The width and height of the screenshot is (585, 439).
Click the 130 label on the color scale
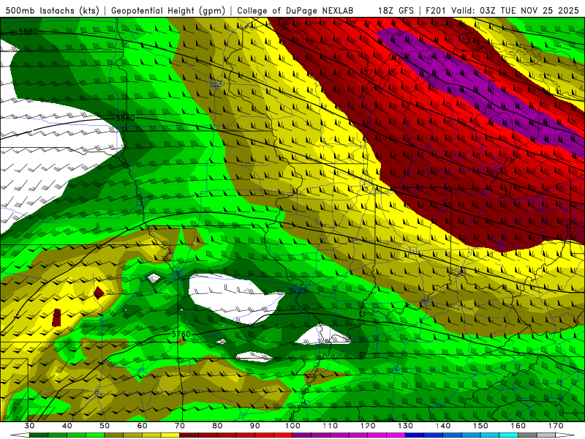pos(406,426)
